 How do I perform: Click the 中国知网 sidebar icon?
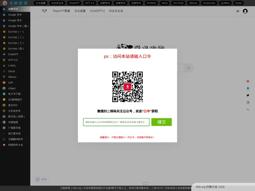pos(4,122)
